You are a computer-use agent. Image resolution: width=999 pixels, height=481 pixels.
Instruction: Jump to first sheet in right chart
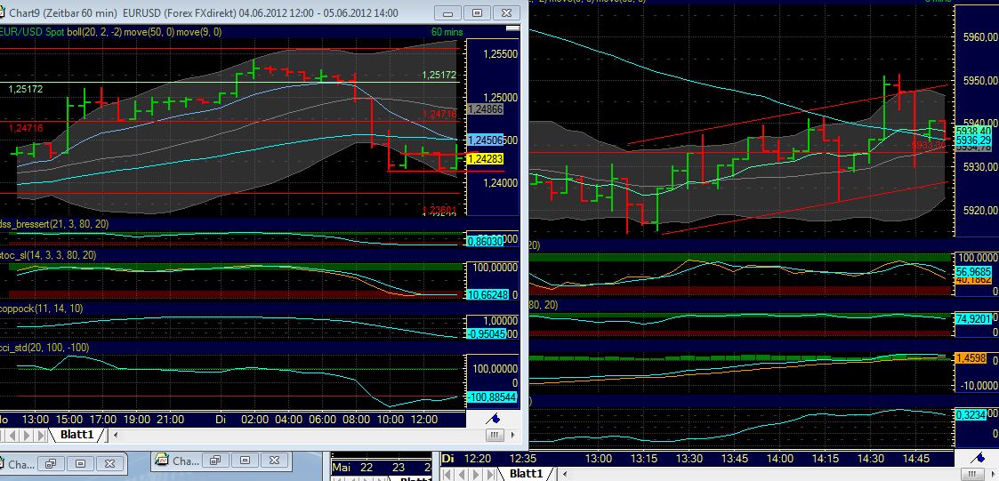tap(447, 474)
